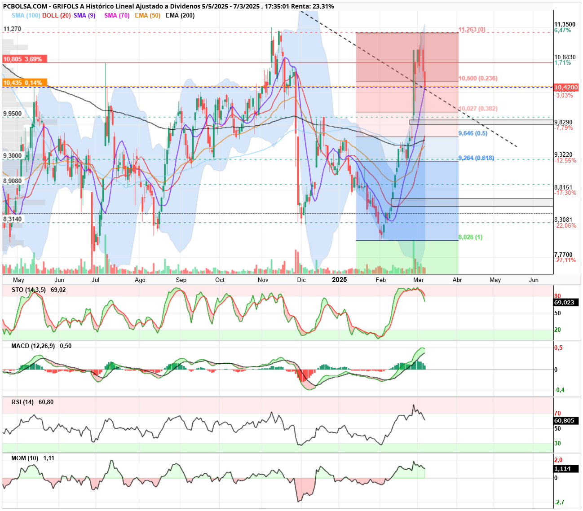Click the 8,9080 left axis label
The width and height of the screenshot is (583, 511).
13,181
